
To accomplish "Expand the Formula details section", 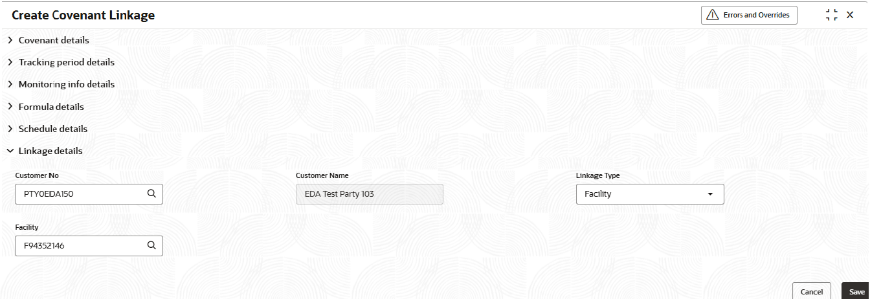I will 51,107.
